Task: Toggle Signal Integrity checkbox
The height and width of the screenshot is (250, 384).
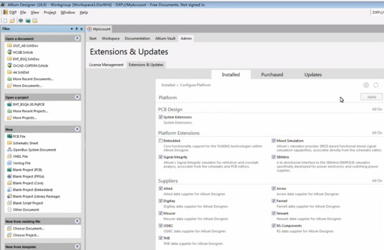Action: [x=161, y=157]
